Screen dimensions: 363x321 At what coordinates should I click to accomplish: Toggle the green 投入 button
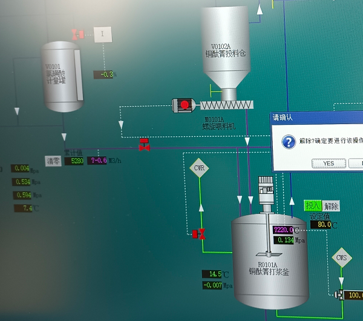point(313,206)
